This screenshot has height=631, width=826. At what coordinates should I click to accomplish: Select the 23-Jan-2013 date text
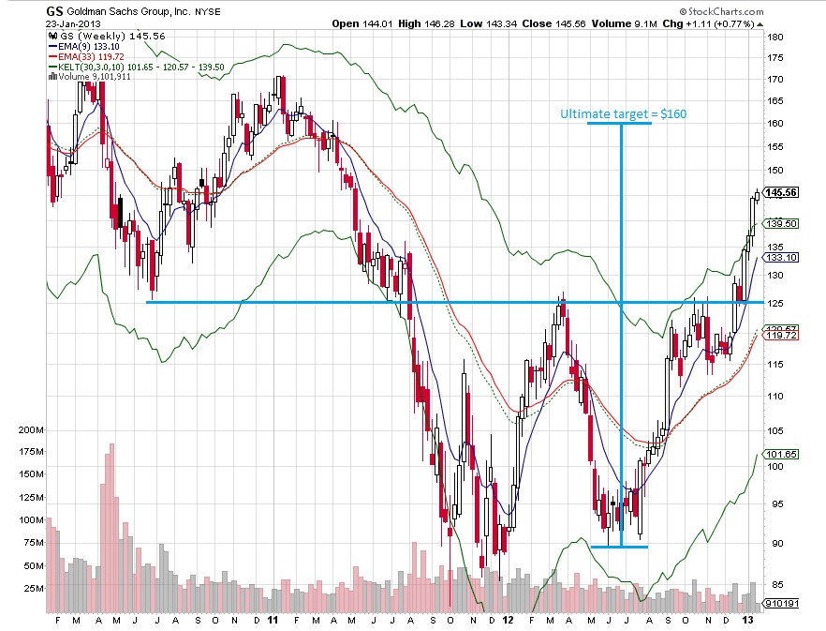(x=73, y=23)
